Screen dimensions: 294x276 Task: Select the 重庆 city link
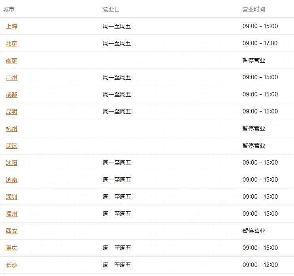coord(11,248)
